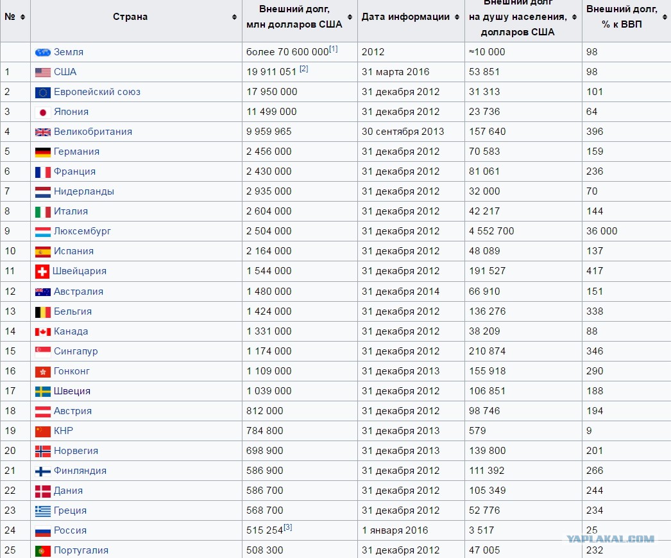
Task: Open the Норвегия country link
Action: [76, 451]
